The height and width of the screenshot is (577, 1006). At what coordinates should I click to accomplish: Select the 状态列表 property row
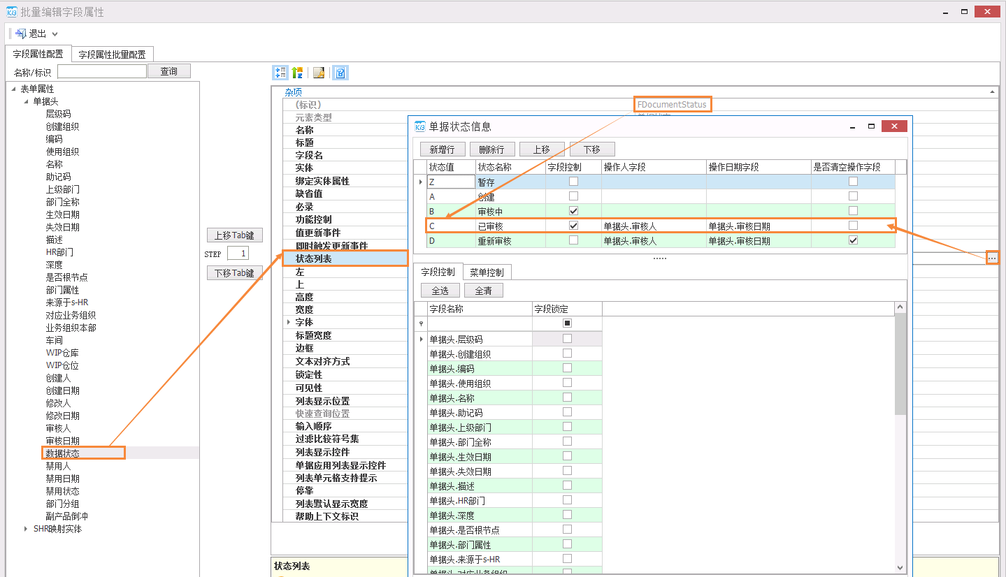(345, 258)
